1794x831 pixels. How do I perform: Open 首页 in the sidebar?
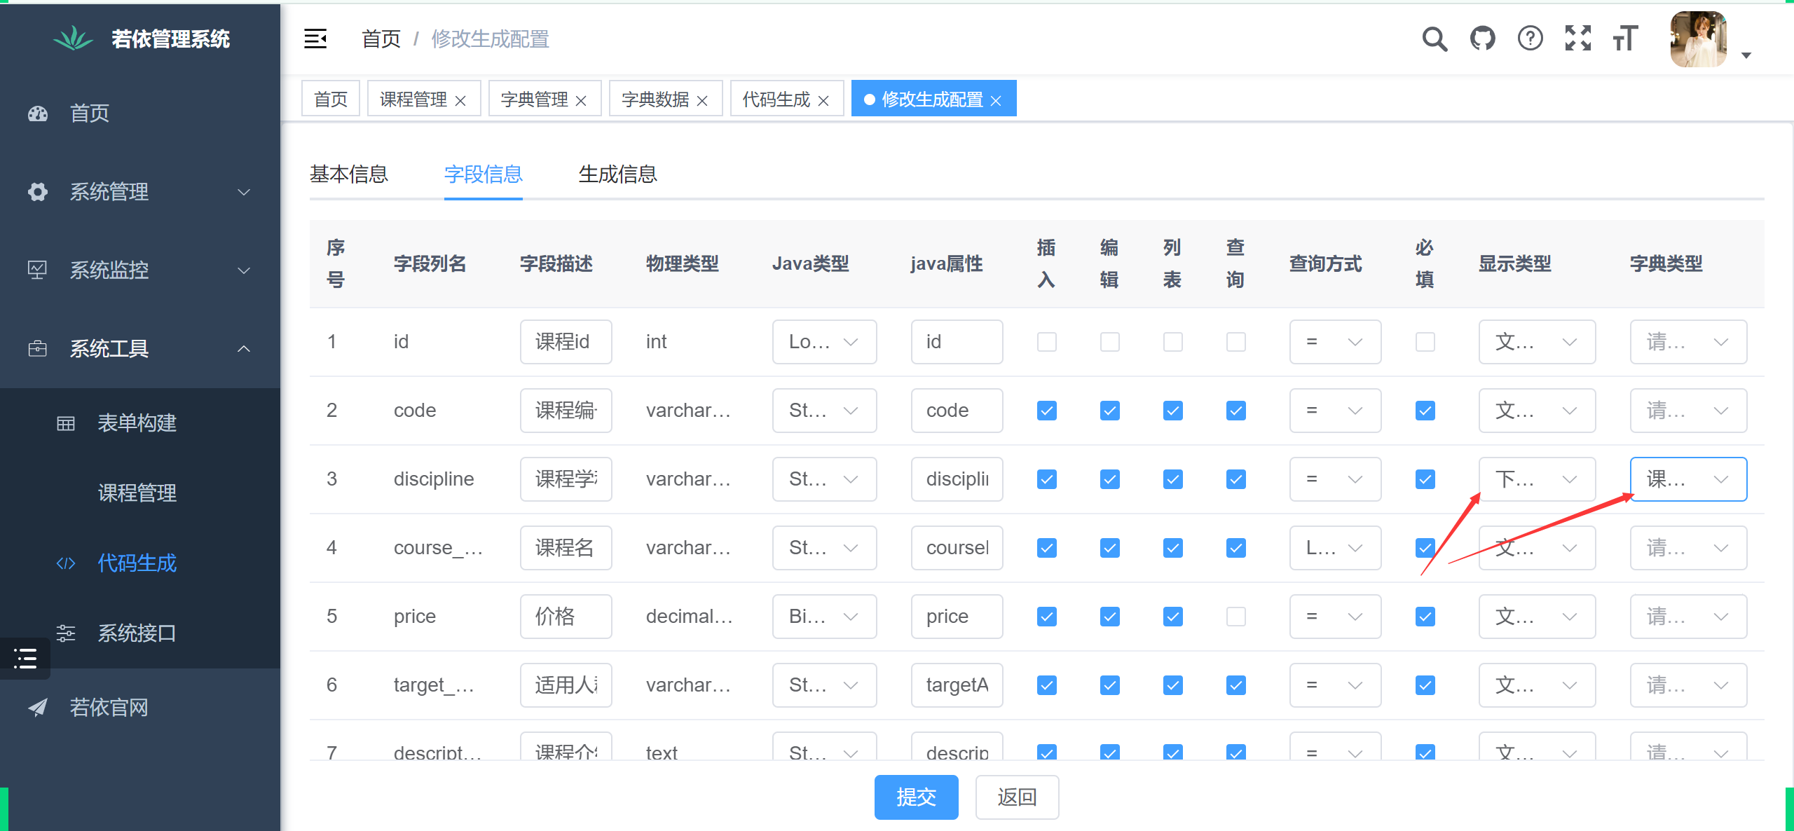(x=139, y=113)
